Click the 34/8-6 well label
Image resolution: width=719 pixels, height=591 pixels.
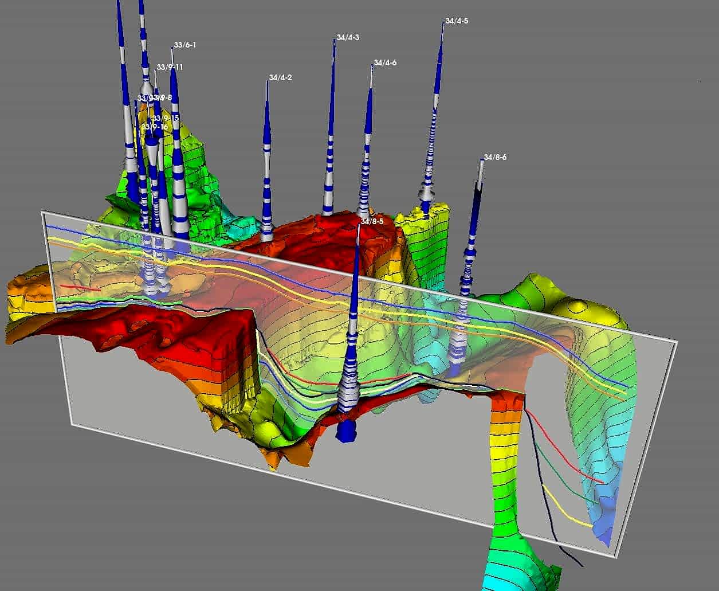(x=495, y=158)
